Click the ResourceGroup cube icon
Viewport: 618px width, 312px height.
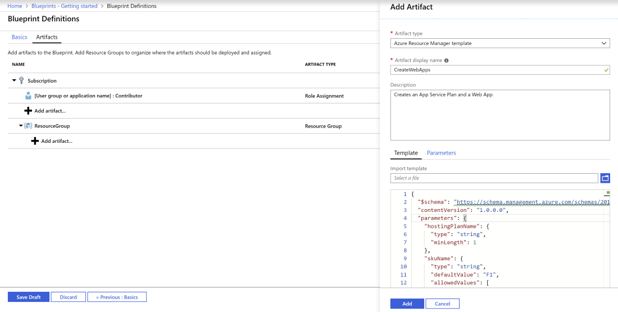coord(28,126)
